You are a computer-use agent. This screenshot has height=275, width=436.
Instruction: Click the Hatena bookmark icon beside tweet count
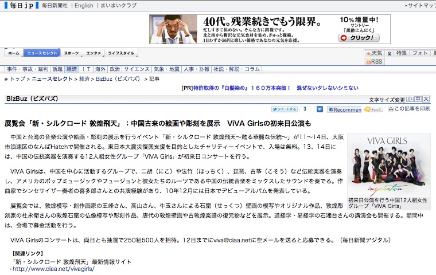click(x=320, y=109)
